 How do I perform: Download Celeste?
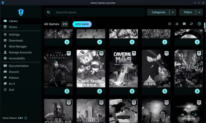(165, 91)
